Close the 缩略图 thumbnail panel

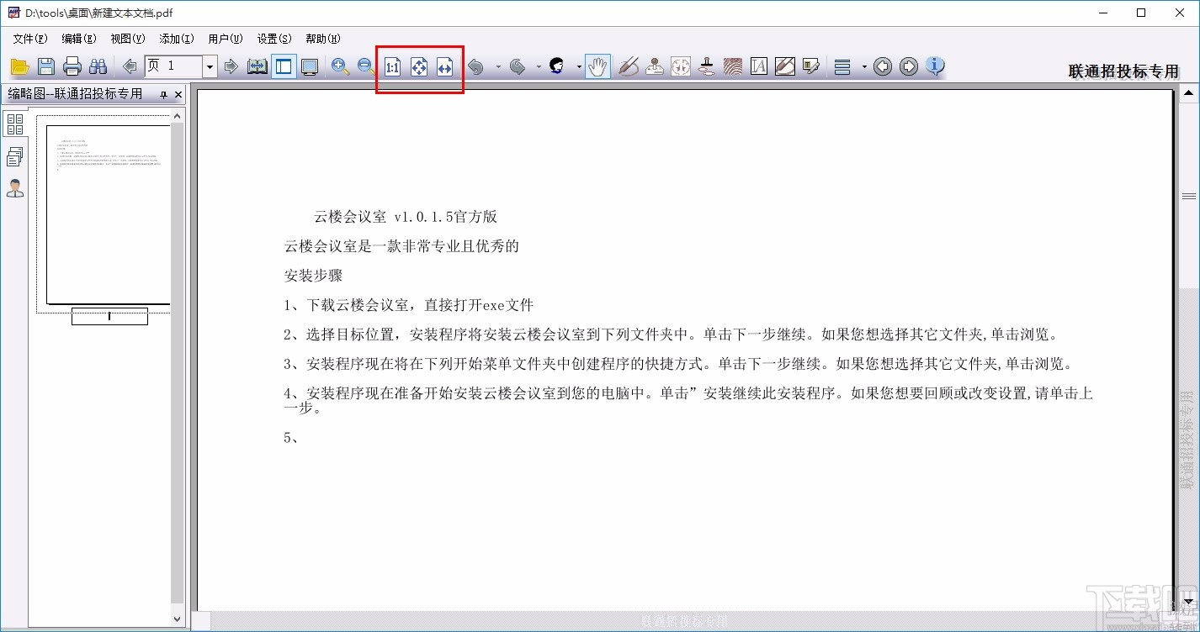coord(178,94)
